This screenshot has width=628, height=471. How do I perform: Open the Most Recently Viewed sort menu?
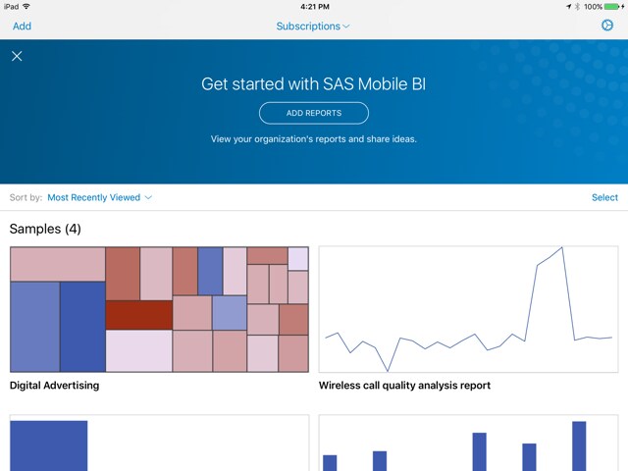(x=99, y=197)
